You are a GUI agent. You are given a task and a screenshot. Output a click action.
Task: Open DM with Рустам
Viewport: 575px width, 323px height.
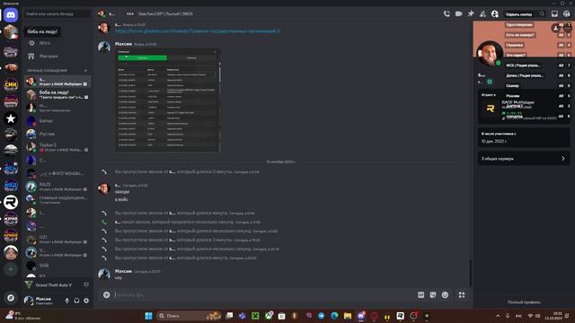coord(57,134)
